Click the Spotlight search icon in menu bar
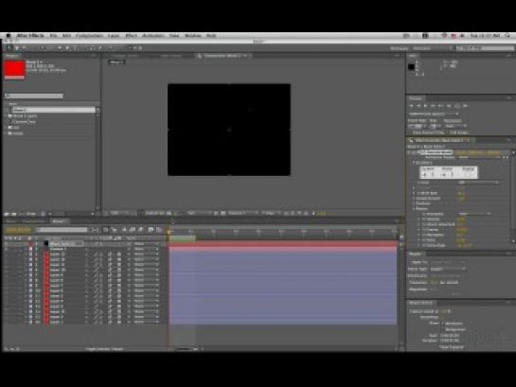516x387 pixels. (x=508, y=36)
